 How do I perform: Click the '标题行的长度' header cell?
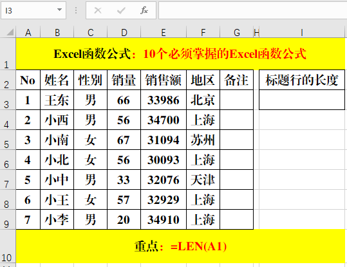point(302,80)
